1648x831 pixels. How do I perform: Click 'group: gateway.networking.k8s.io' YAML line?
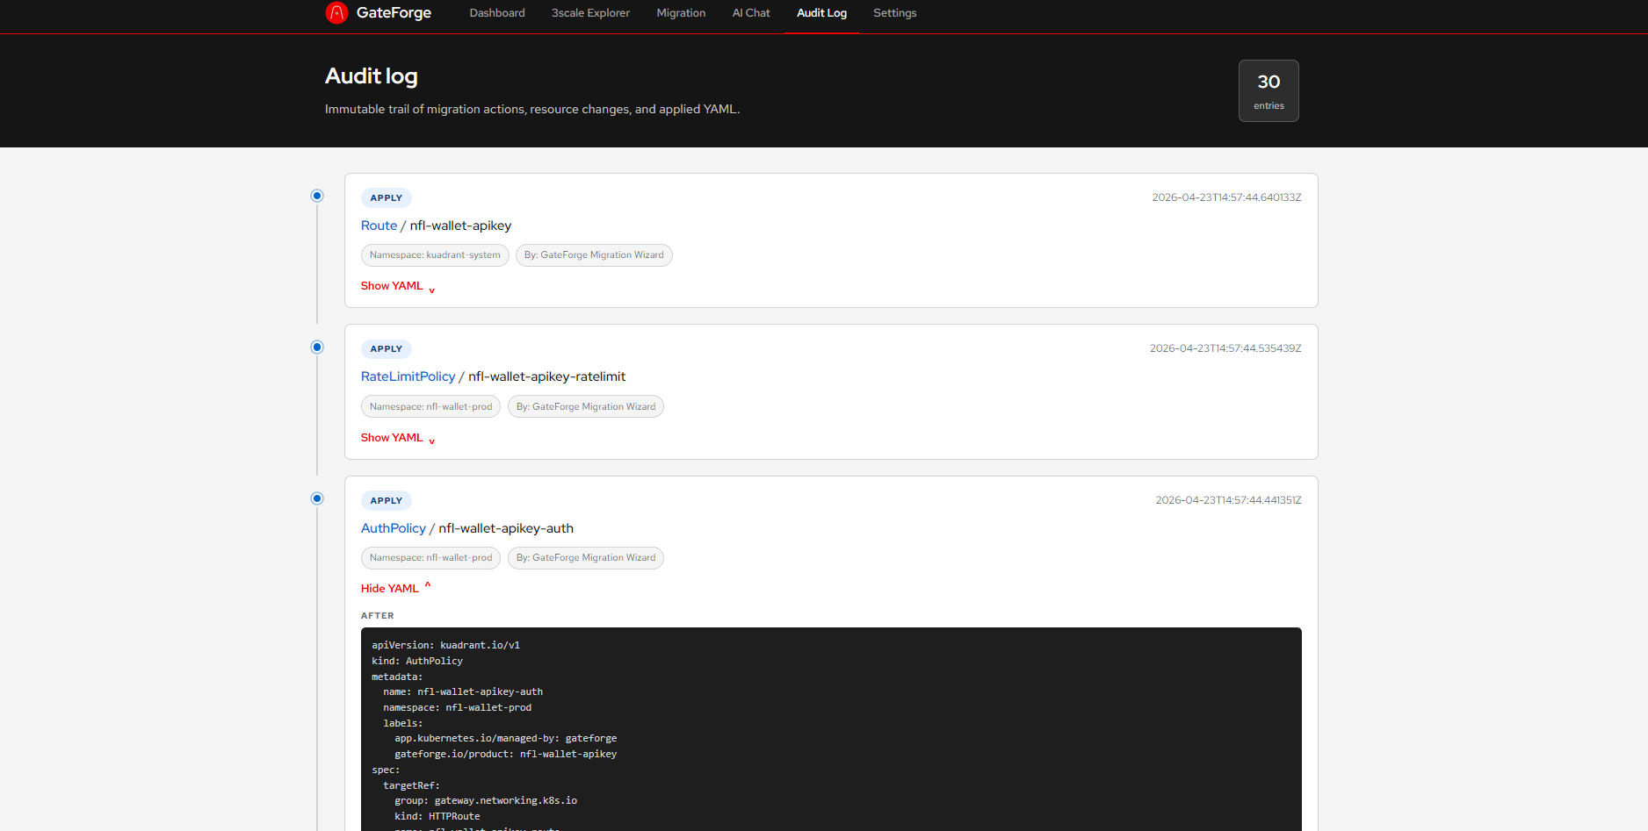pyautogui.click(x=486, y=800)
